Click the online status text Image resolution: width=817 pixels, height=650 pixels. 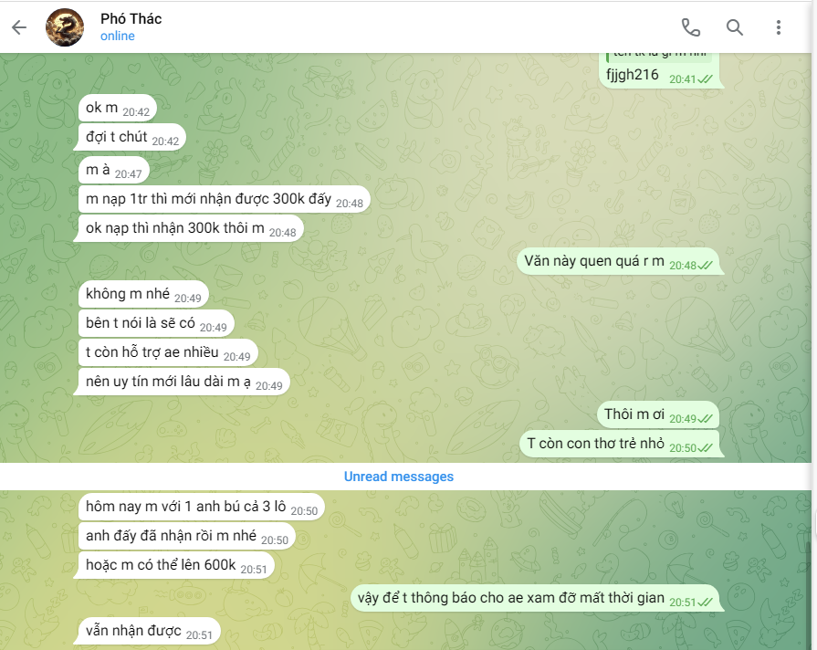(118, 36)
